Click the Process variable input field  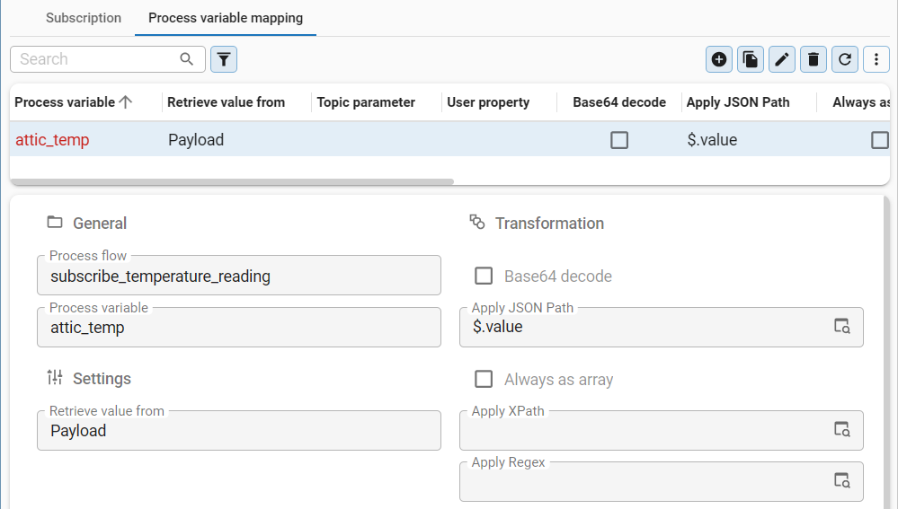tap(239, 327)
